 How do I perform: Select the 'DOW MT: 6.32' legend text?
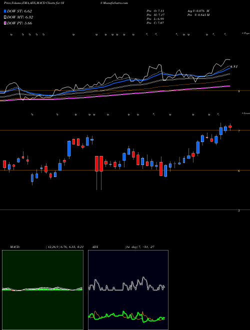coord(20,17)
